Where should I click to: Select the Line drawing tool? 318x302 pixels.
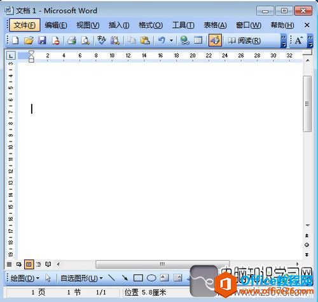click(112, 278)
